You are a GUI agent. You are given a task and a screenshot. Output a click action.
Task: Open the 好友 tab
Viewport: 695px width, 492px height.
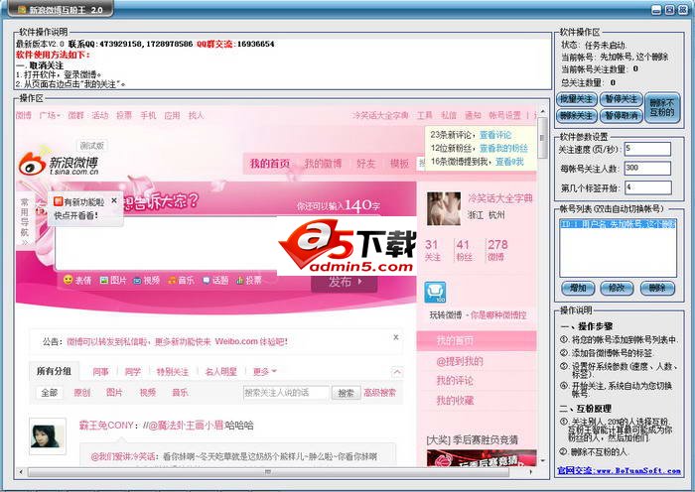point(365,164)
